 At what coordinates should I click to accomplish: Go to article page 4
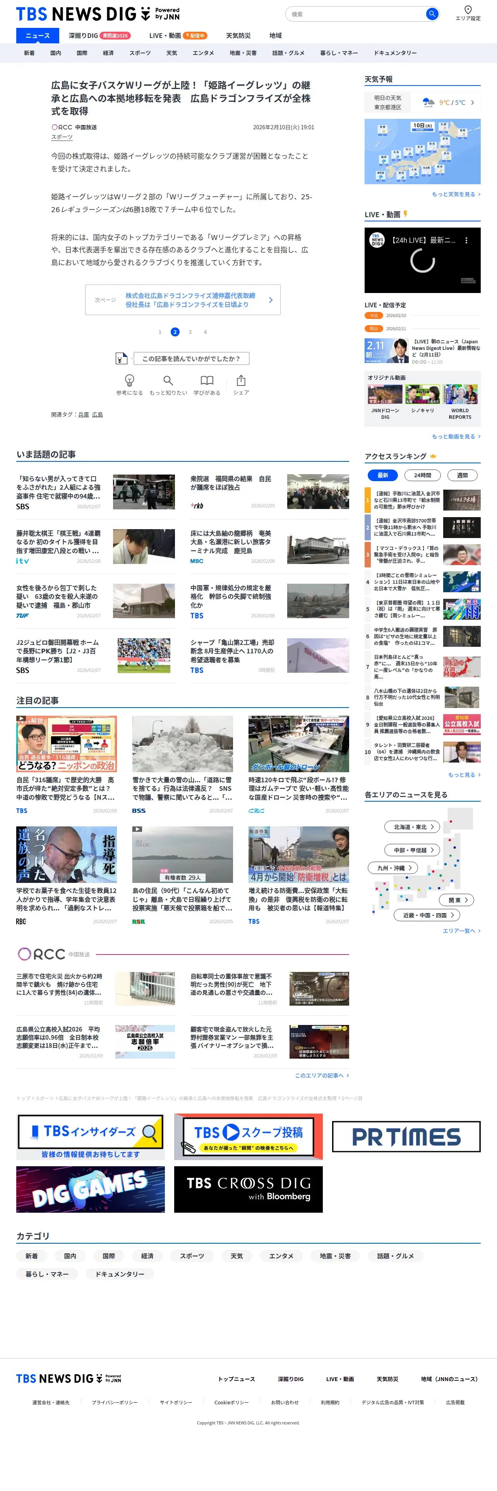[205, 332]
